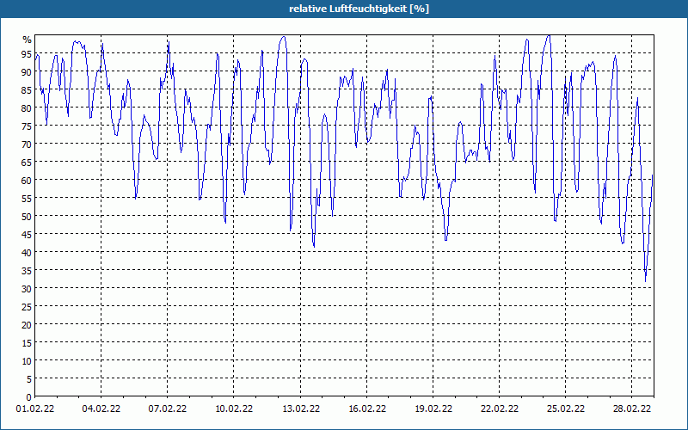Select the x-axis date '16.02.22'
This screenshot has height=430, width=688.
click(x=367, y=408)
